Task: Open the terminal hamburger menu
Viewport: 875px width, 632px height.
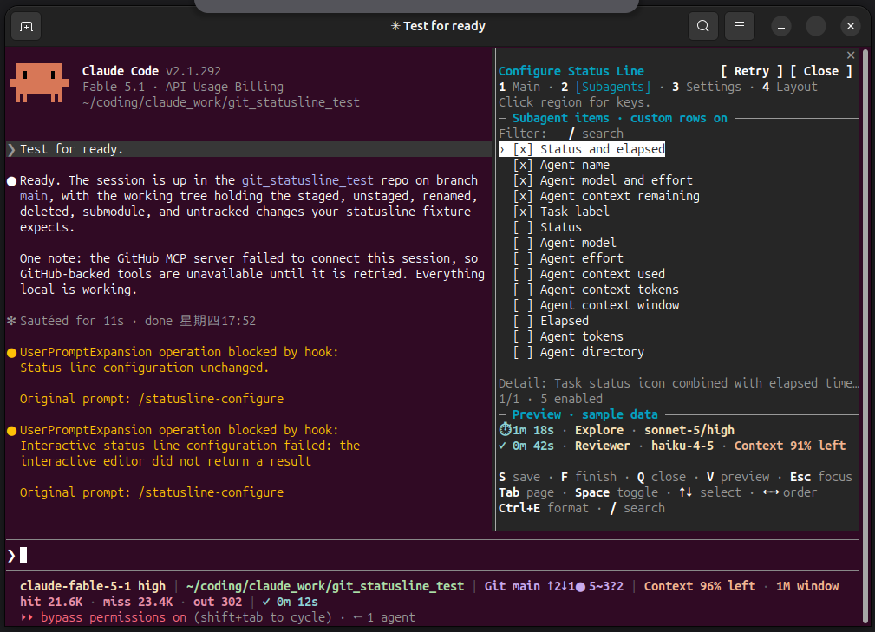Action: point(740,26)
